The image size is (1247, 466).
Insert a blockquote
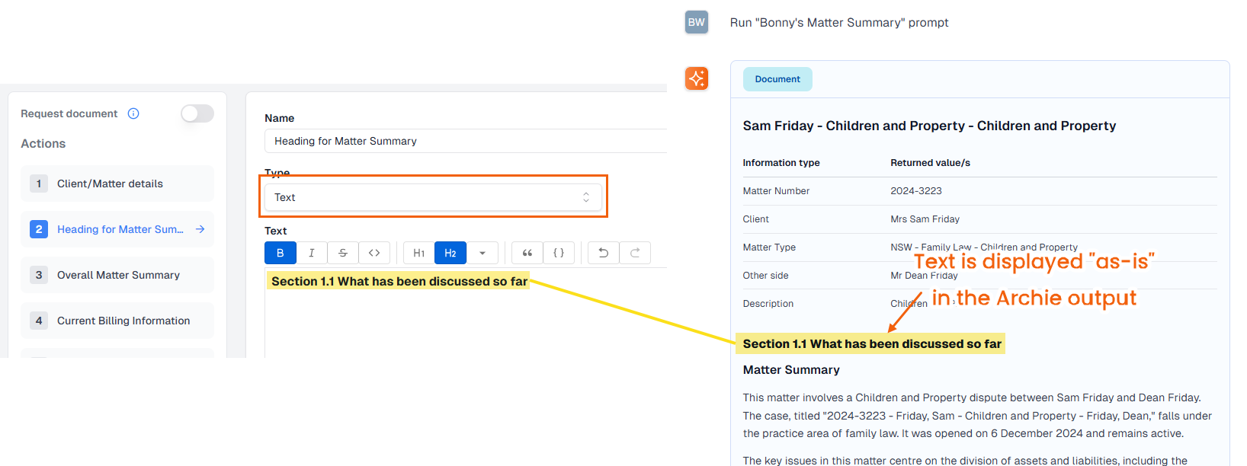(x=527, y=253)
